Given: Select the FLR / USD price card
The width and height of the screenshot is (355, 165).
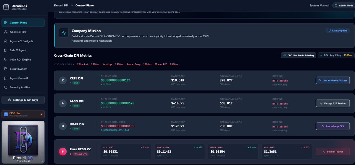Looking at the screenshot, I should pyautogui.click(x=126, y=151).
